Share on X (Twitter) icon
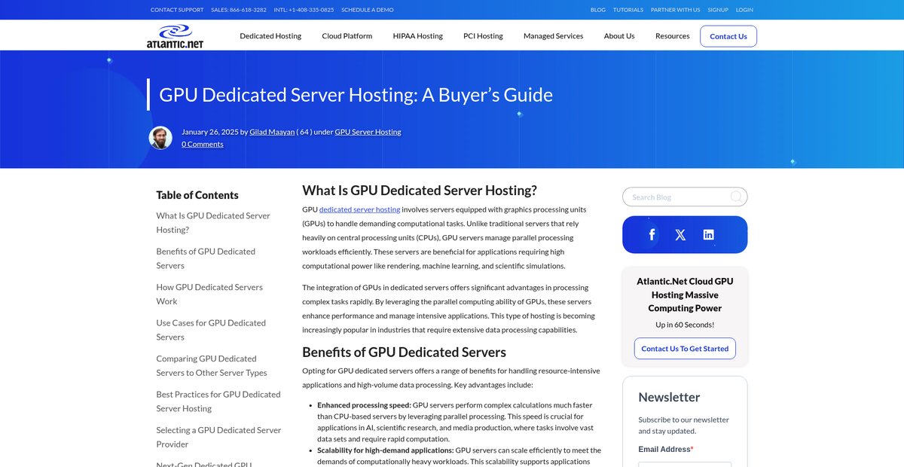 [680, 235]
